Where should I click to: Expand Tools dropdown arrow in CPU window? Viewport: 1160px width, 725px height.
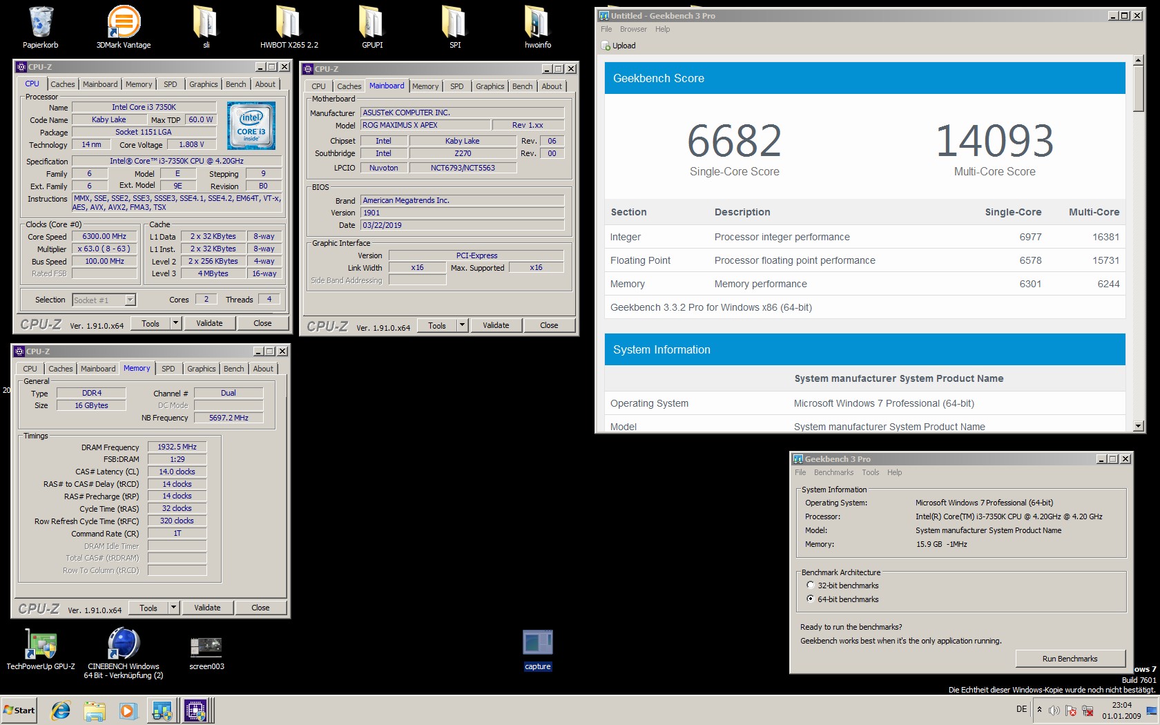click(175, 323)
